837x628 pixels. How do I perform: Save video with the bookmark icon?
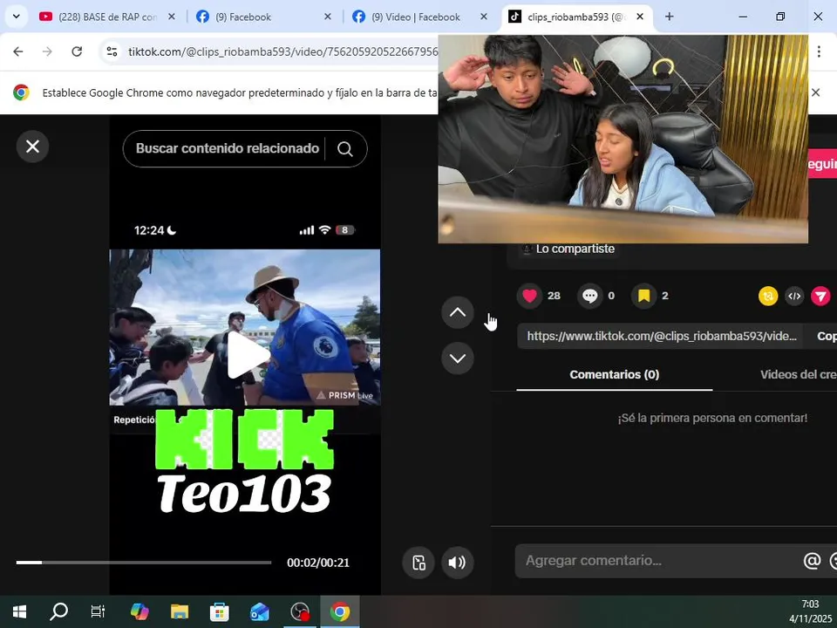[x=643, y=296]
